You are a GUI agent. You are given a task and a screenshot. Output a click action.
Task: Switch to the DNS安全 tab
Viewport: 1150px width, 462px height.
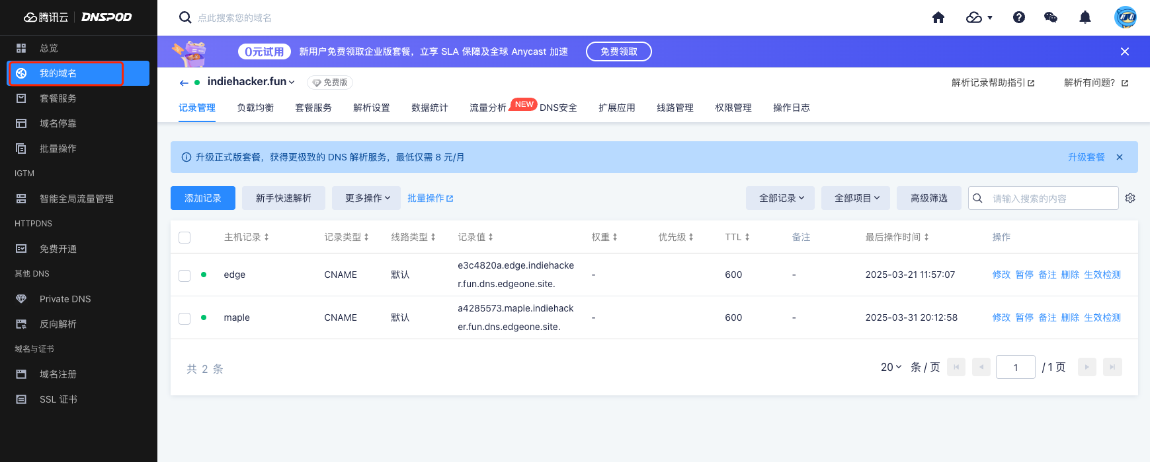point(558,108)
